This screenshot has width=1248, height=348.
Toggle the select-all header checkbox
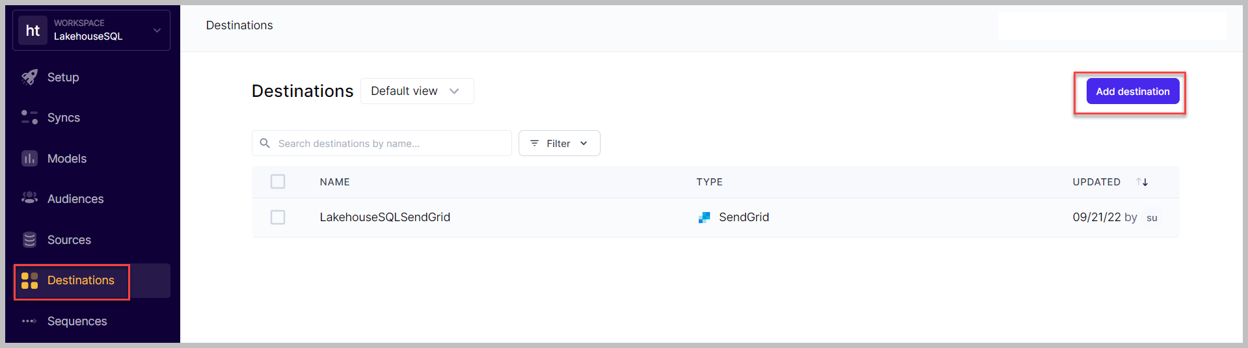pyautogui.click(x=278, y=181)
